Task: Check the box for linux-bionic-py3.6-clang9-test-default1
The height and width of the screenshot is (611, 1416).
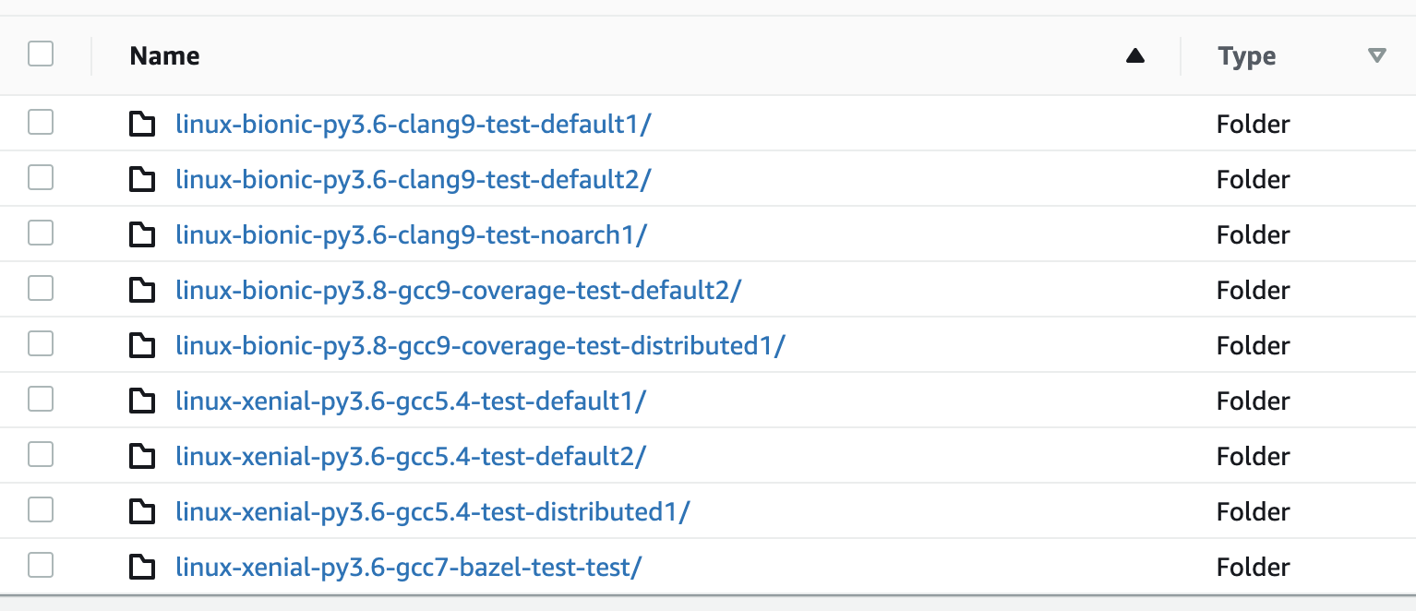Action: pyautogui.click(x=41, y=122)
